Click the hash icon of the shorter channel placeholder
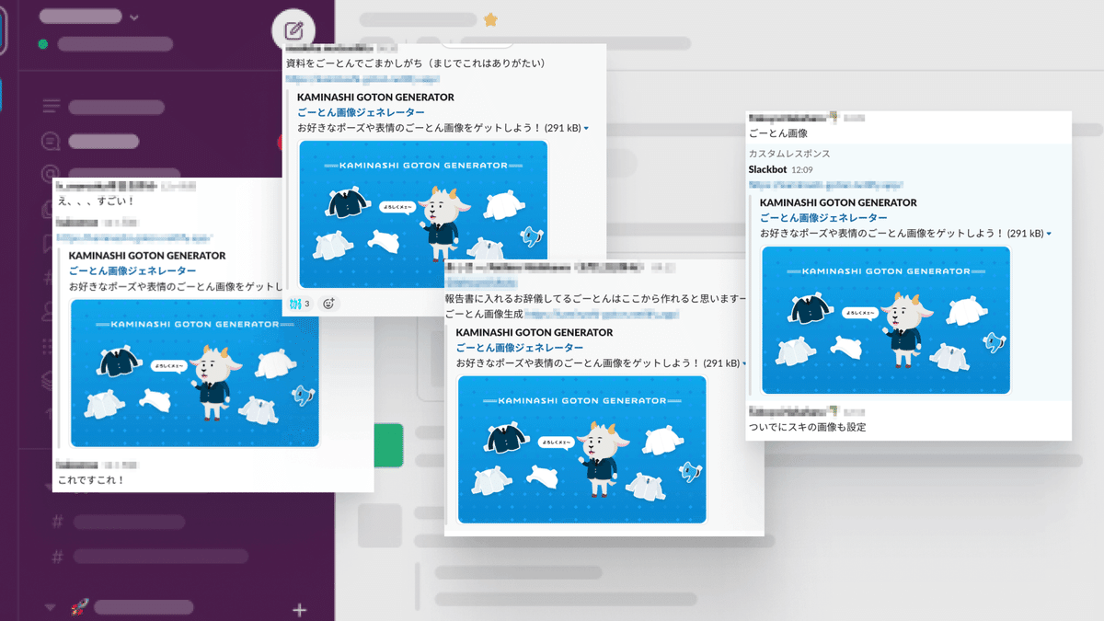This screenshot has width=1104, height=621. (57, 523)
